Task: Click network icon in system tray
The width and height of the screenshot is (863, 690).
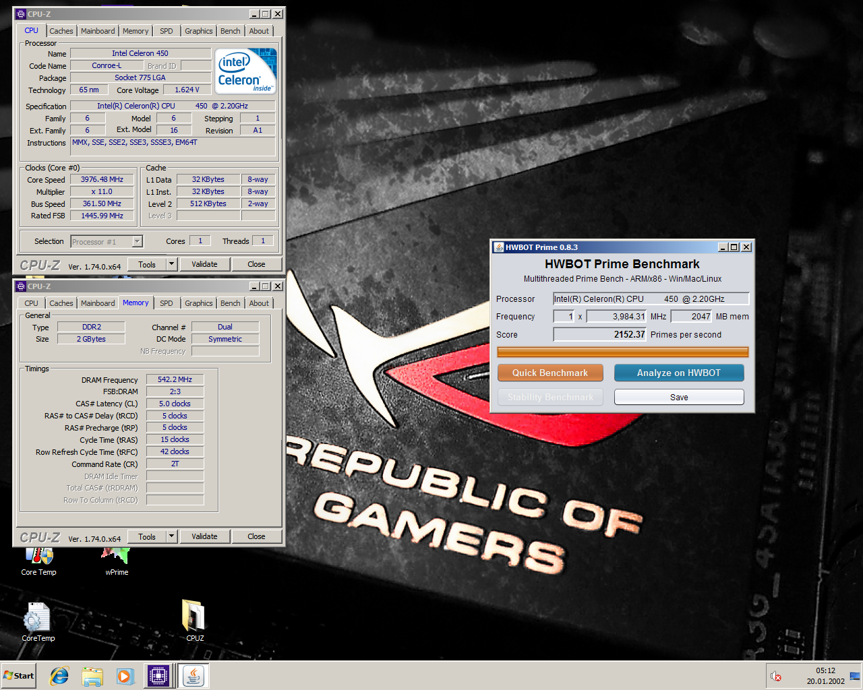Action: 854,676
